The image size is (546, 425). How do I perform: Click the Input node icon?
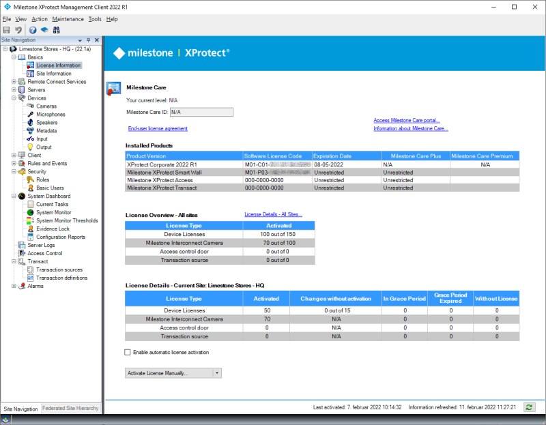click(30, 139)
